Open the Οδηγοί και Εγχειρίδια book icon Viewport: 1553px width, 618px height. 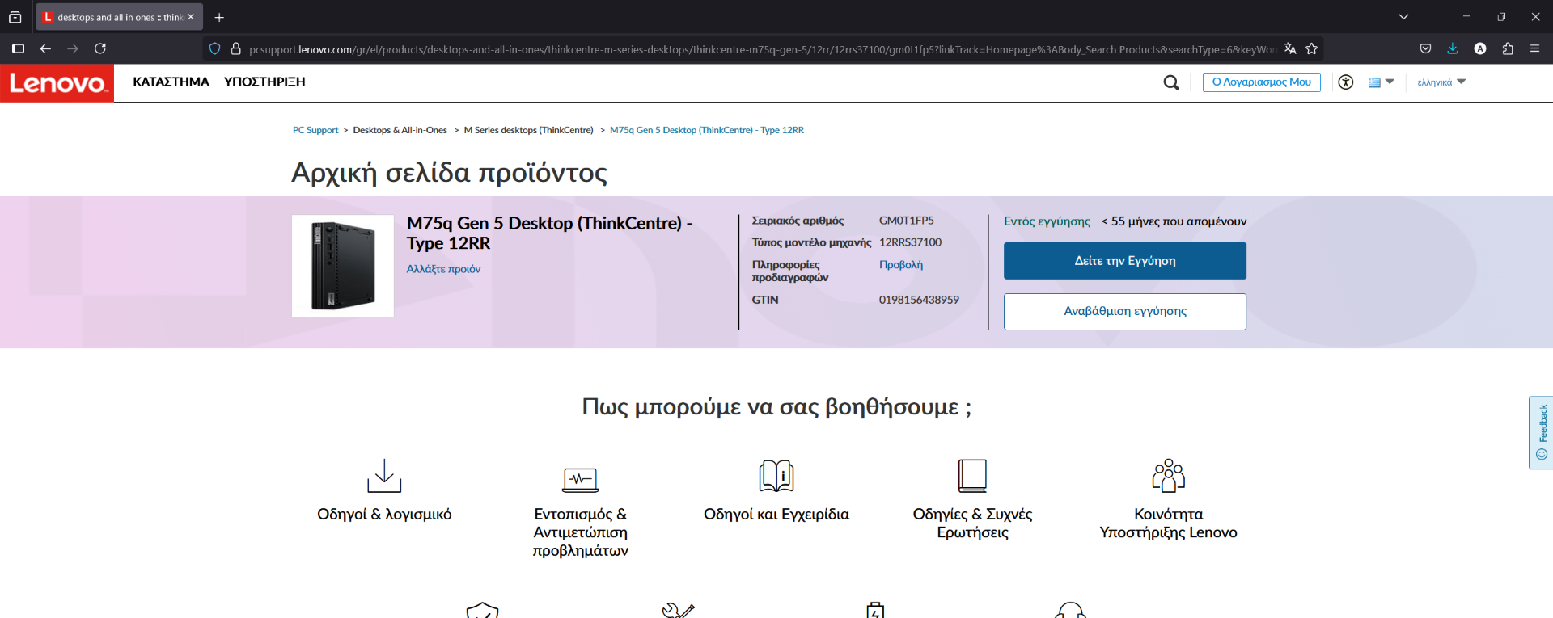pos(776,476)
